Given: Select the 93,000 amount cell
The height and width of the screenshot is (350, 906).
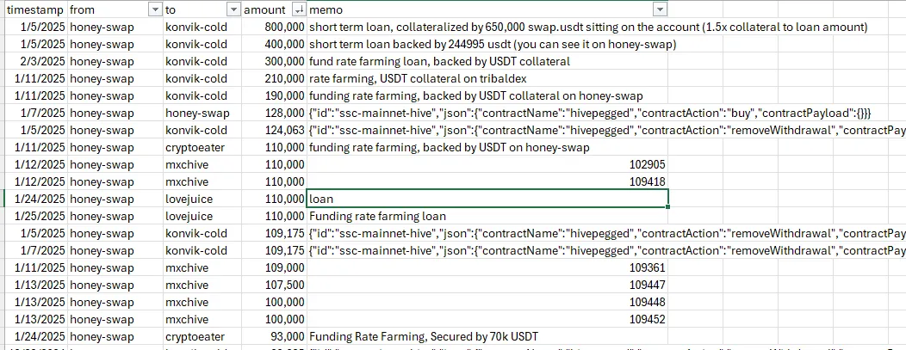Looking at the screenshot, I should 274,337.
